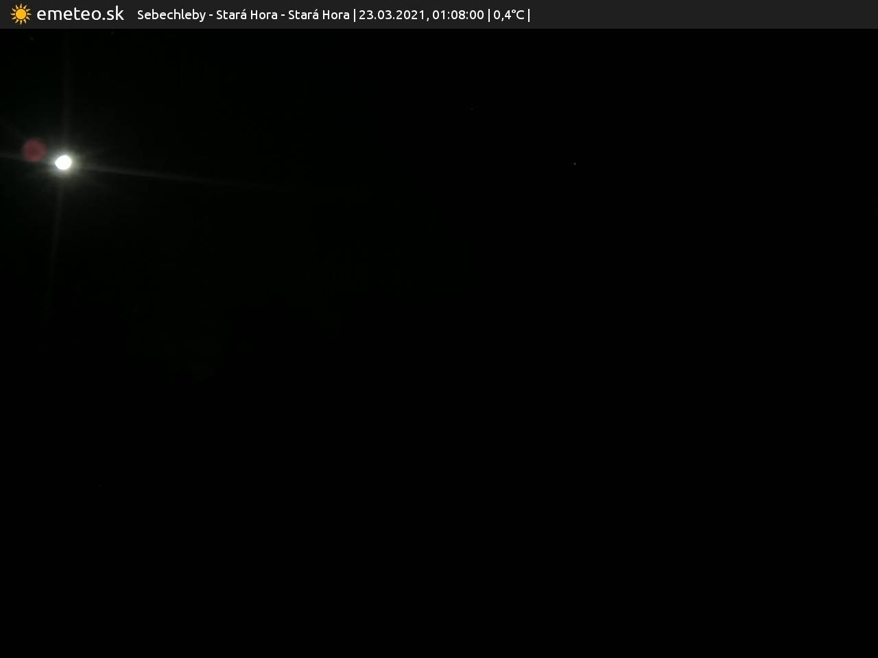The image size is (878, 658).
Task: Click the bright white light in image
Action: pyautogui.click(x=63, y=162)
